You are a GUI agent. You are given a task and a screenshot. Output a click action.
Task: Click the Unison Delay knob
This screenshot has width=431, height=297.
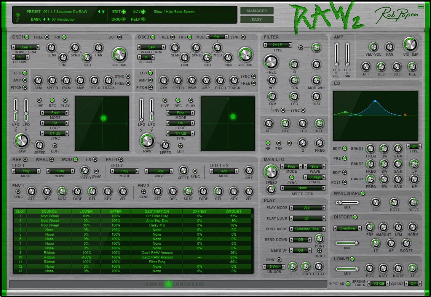click(x=318, y=266)
